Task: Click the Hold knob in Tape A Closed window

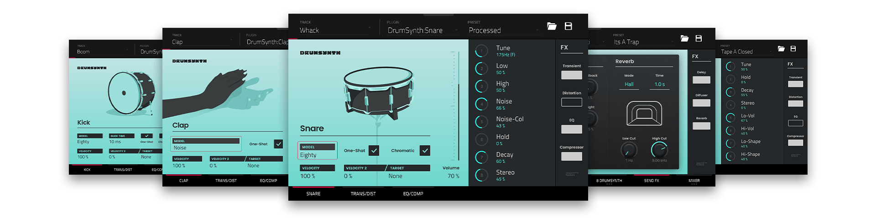Action: (x=730, y=79)
